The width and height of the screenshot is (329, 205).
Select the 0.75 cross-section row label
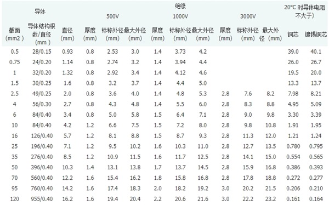point(14,62)
